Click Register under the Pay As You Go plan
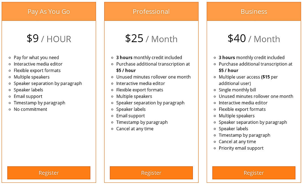Screen dimensions: 303x185 [48, 173]
